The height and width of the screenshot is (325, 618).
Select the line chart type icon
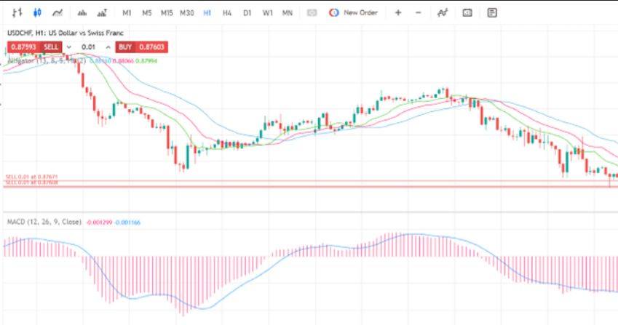[x=58, y=12]
